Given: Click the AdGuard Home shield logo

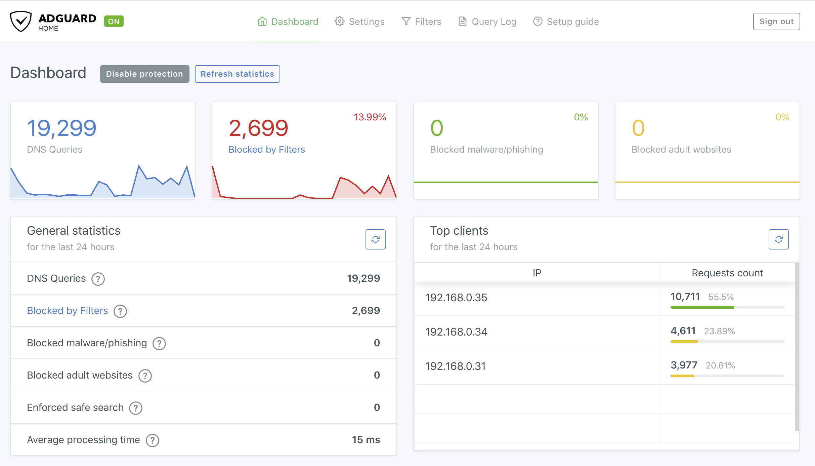Looking at the screenshot, I should 21,22.
